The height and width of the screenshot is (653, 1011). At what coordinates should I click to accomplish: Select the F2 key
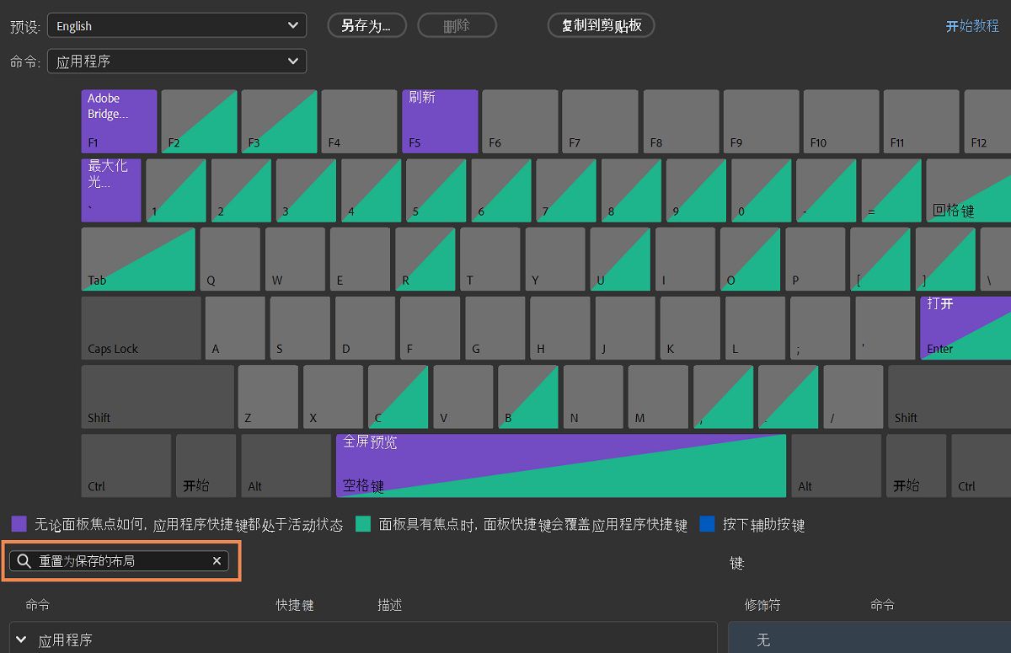pyautogui.click(x=199, y=121)
